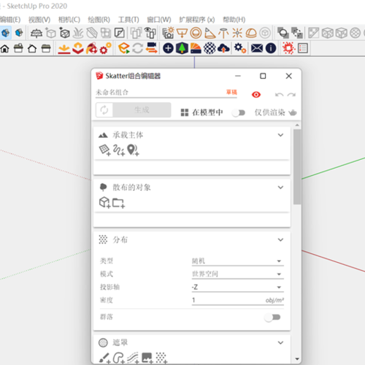Click the undo arrow in Skatter editor

click(279, 95)
